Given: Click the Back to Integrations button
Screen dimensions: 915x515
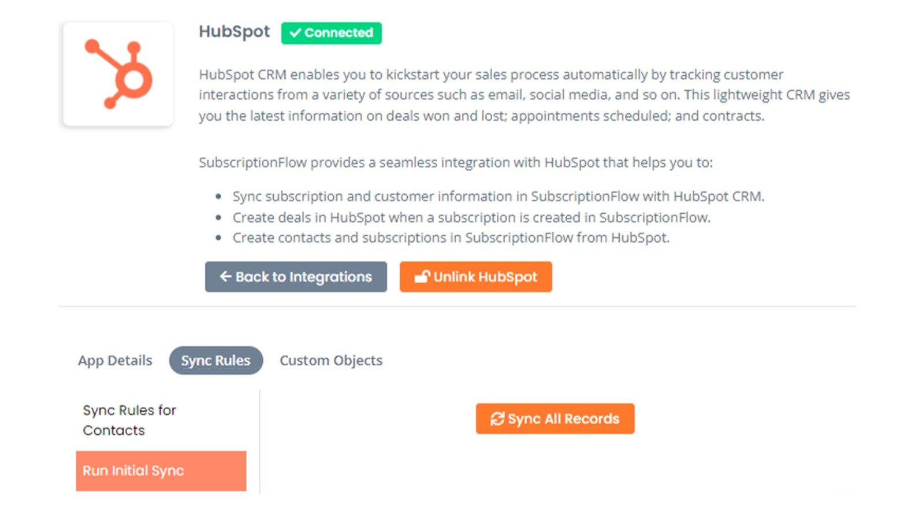Looking at the screenshot, I should (296, 277).
